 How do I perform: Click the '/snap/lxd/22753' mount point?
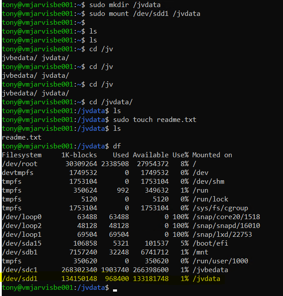[x=222, y=235]
